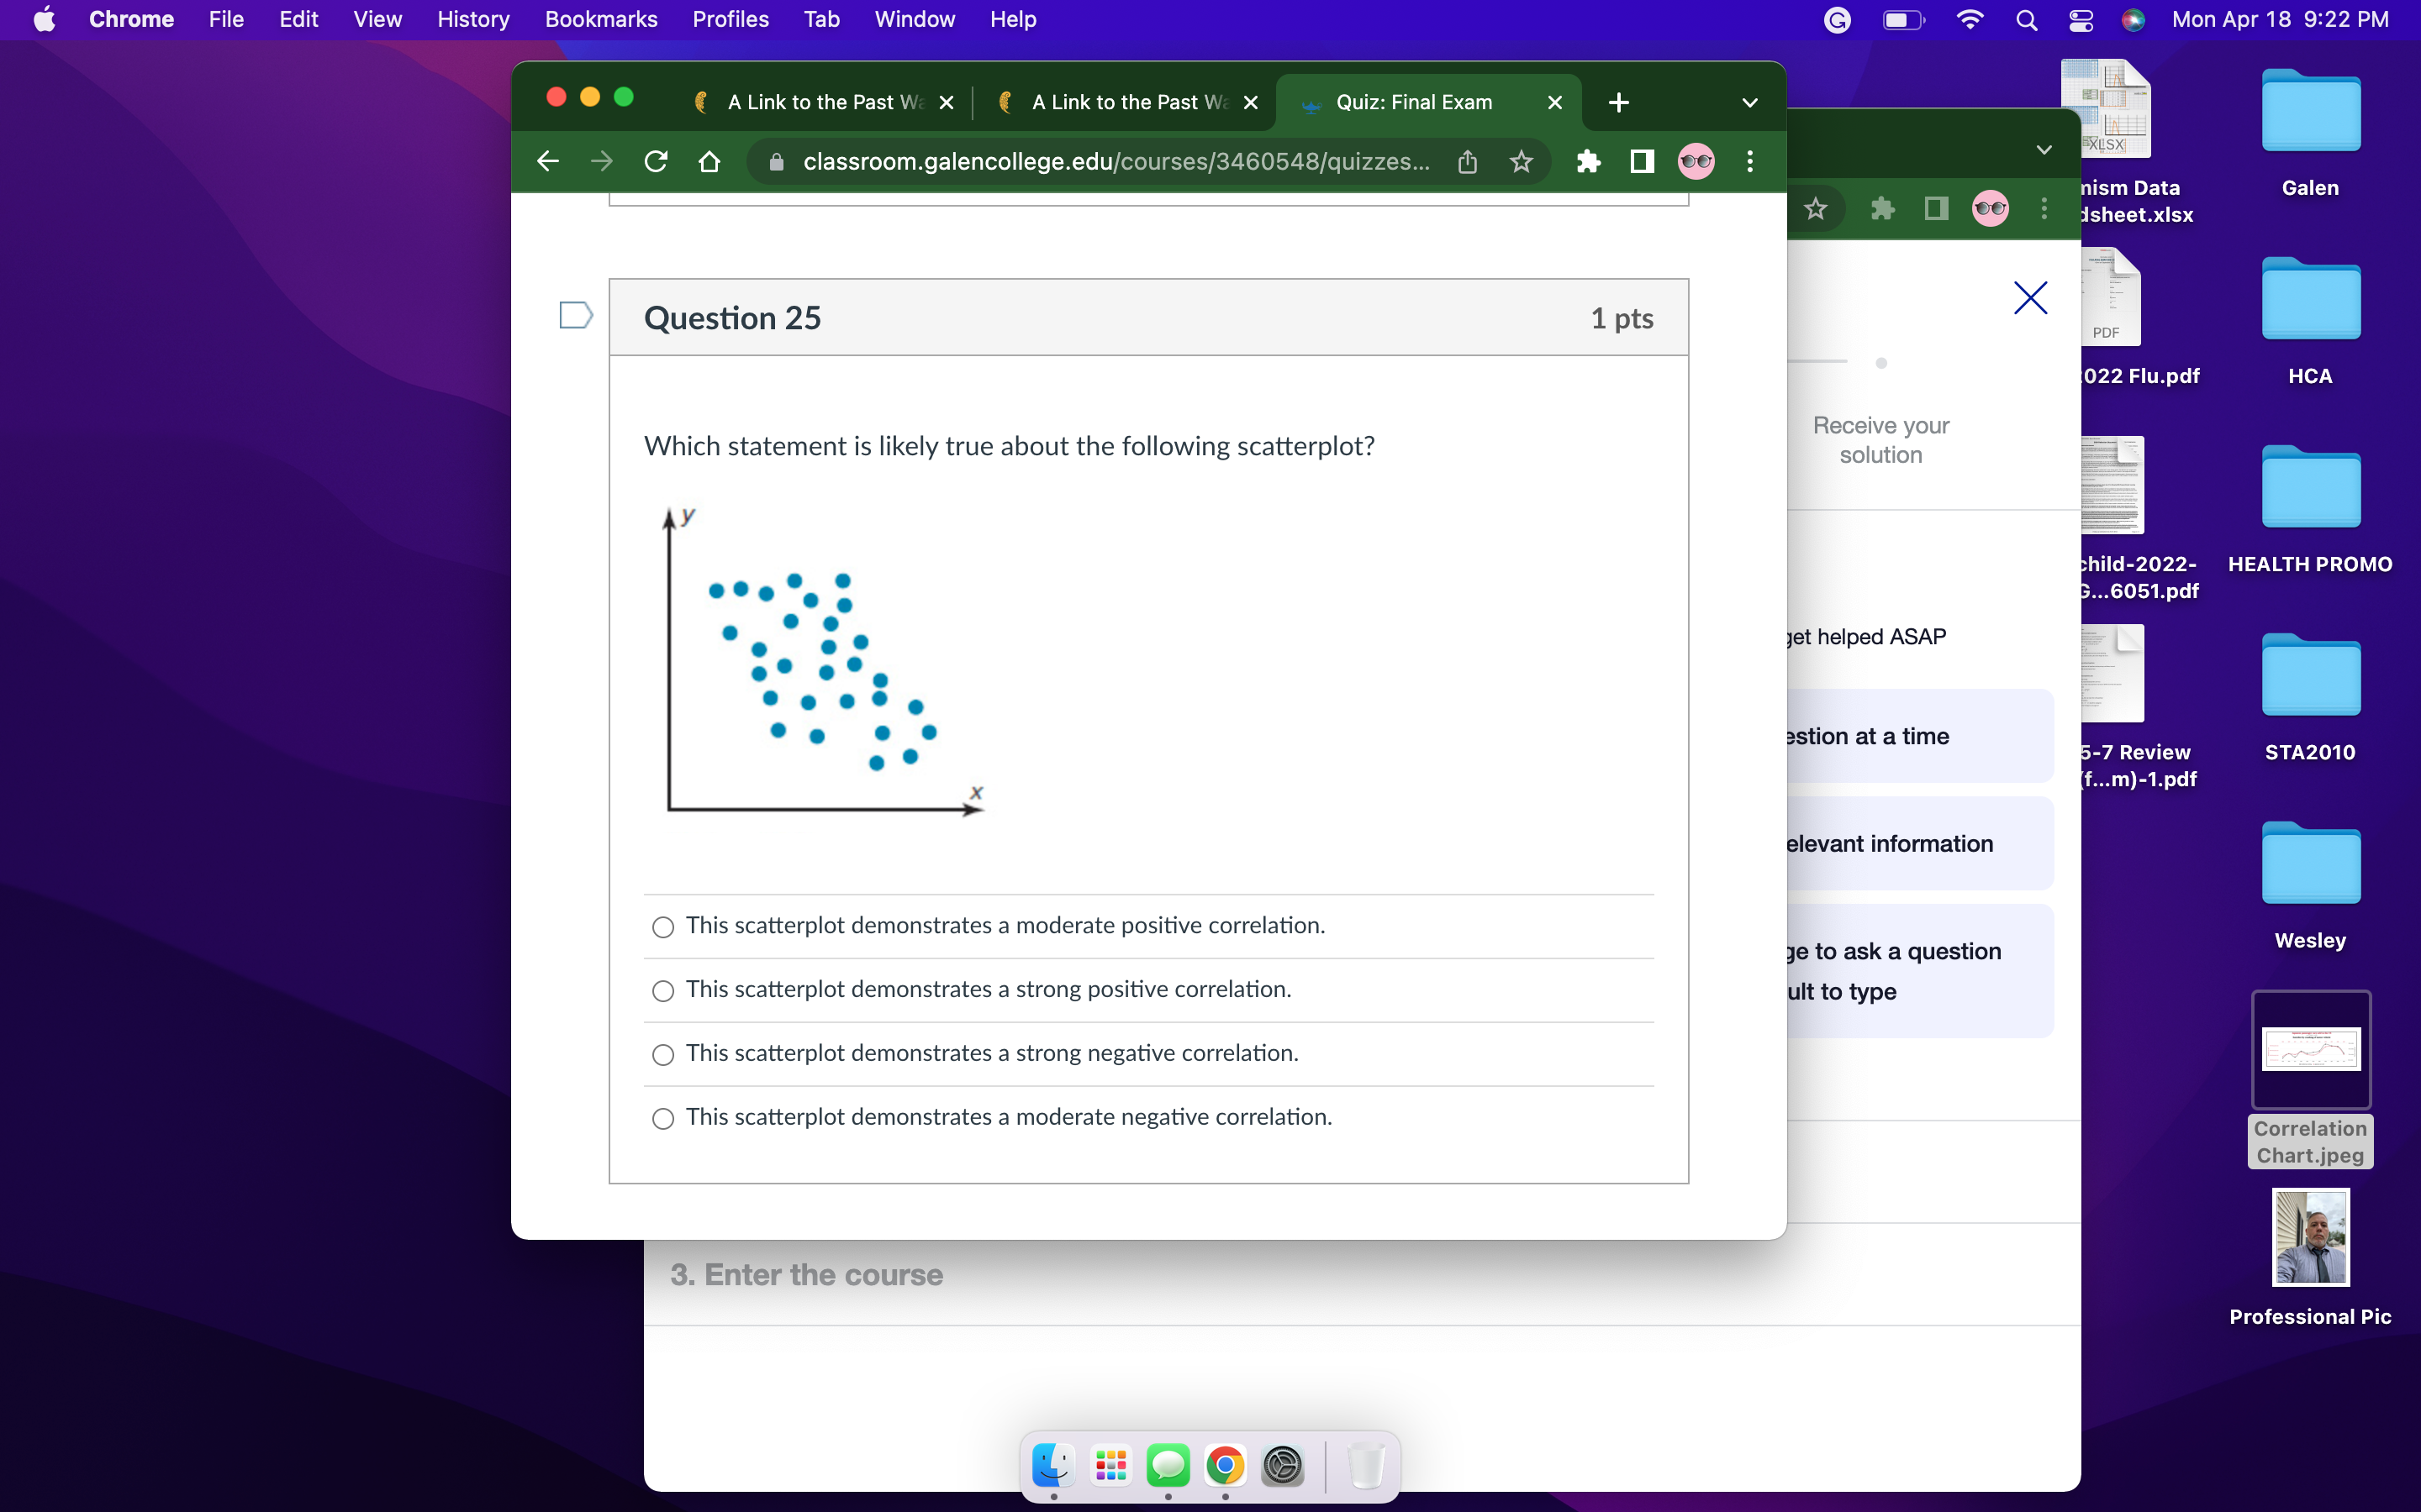Screen dimensions: 2421x1512
Task: Select strong negative correlation answer
Action: click(663, 1054)
